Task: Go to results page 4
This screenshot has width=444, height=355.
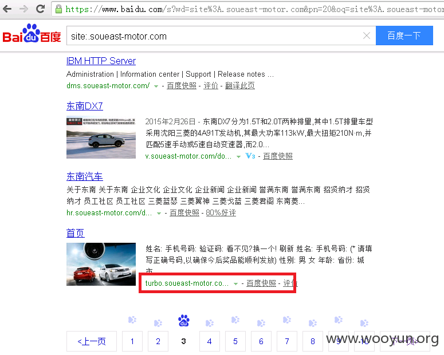Action: (x=210, y=341)
